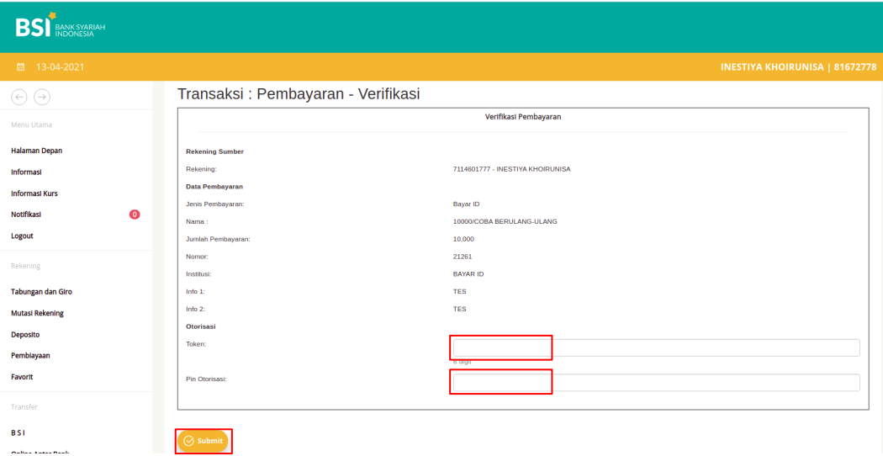Select the Deposito menu item

[x=25, y=334]
